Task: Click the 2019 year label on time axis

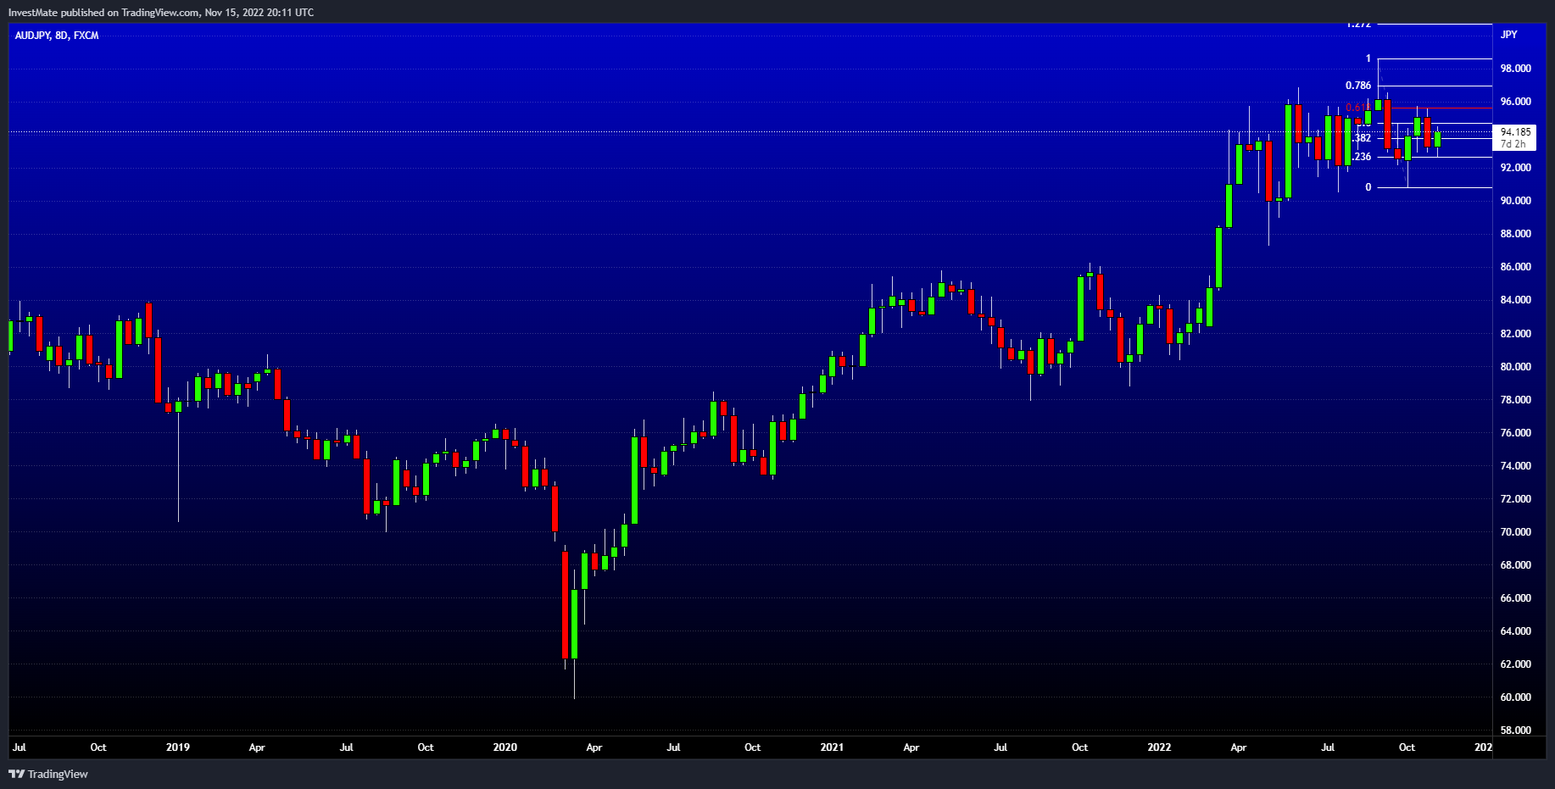Action: click(x=178, y=747)
